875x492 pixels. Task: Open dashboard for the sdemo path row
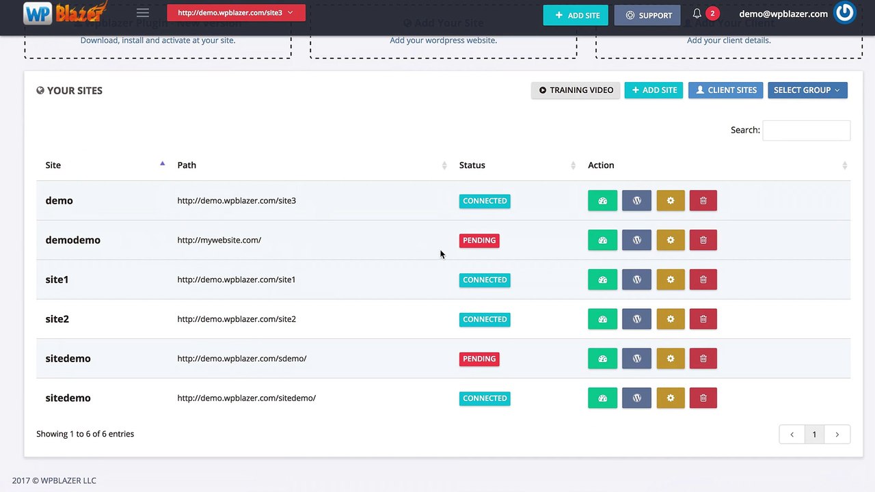[x=602, y=359]
